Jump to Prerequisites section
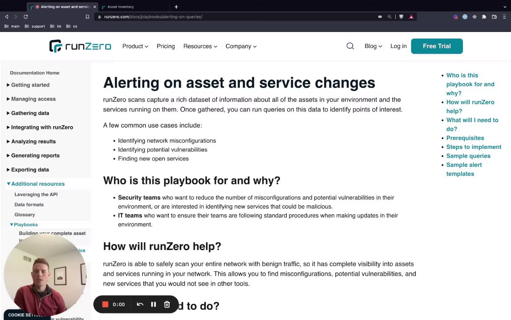 pos(465,138)
